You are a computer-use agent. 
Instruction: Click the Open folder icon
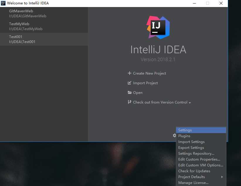130,92
